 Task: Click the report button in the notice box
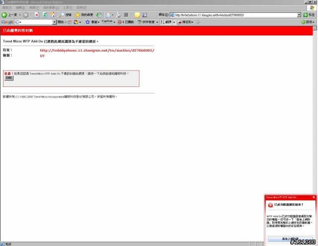(x=9, y=78)
